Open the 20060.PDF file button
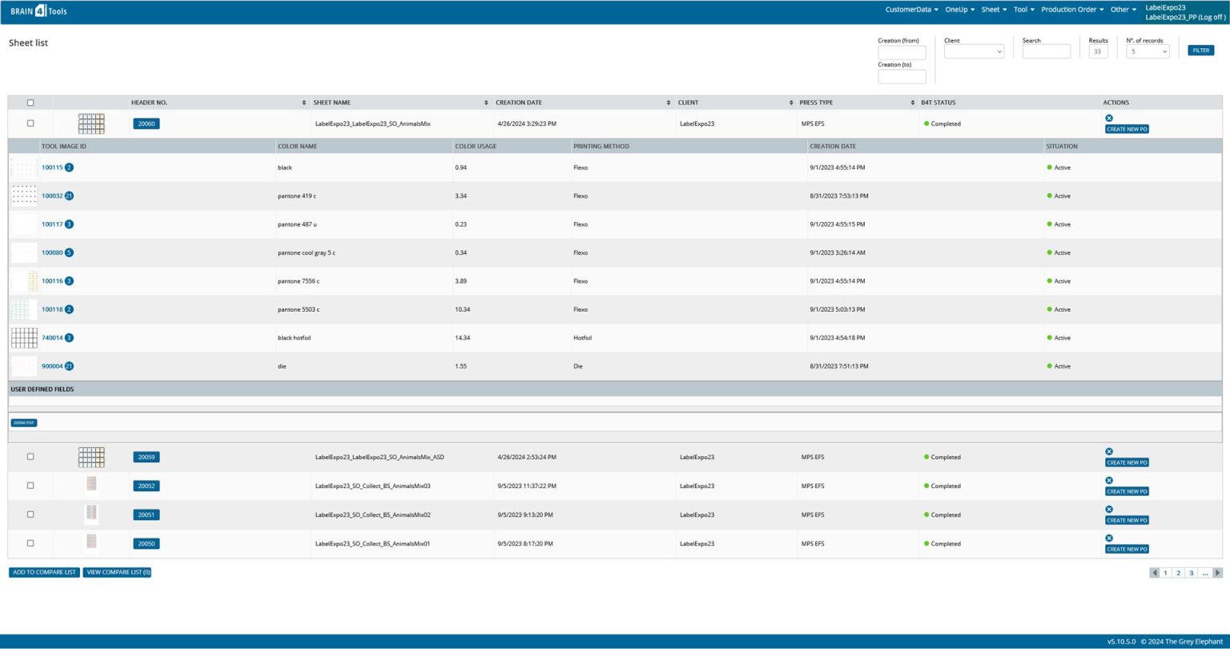 point(24,423)
